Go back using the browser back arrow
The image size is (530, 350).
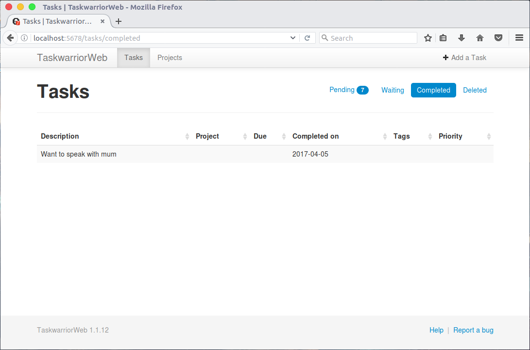[x=10, y=38]
